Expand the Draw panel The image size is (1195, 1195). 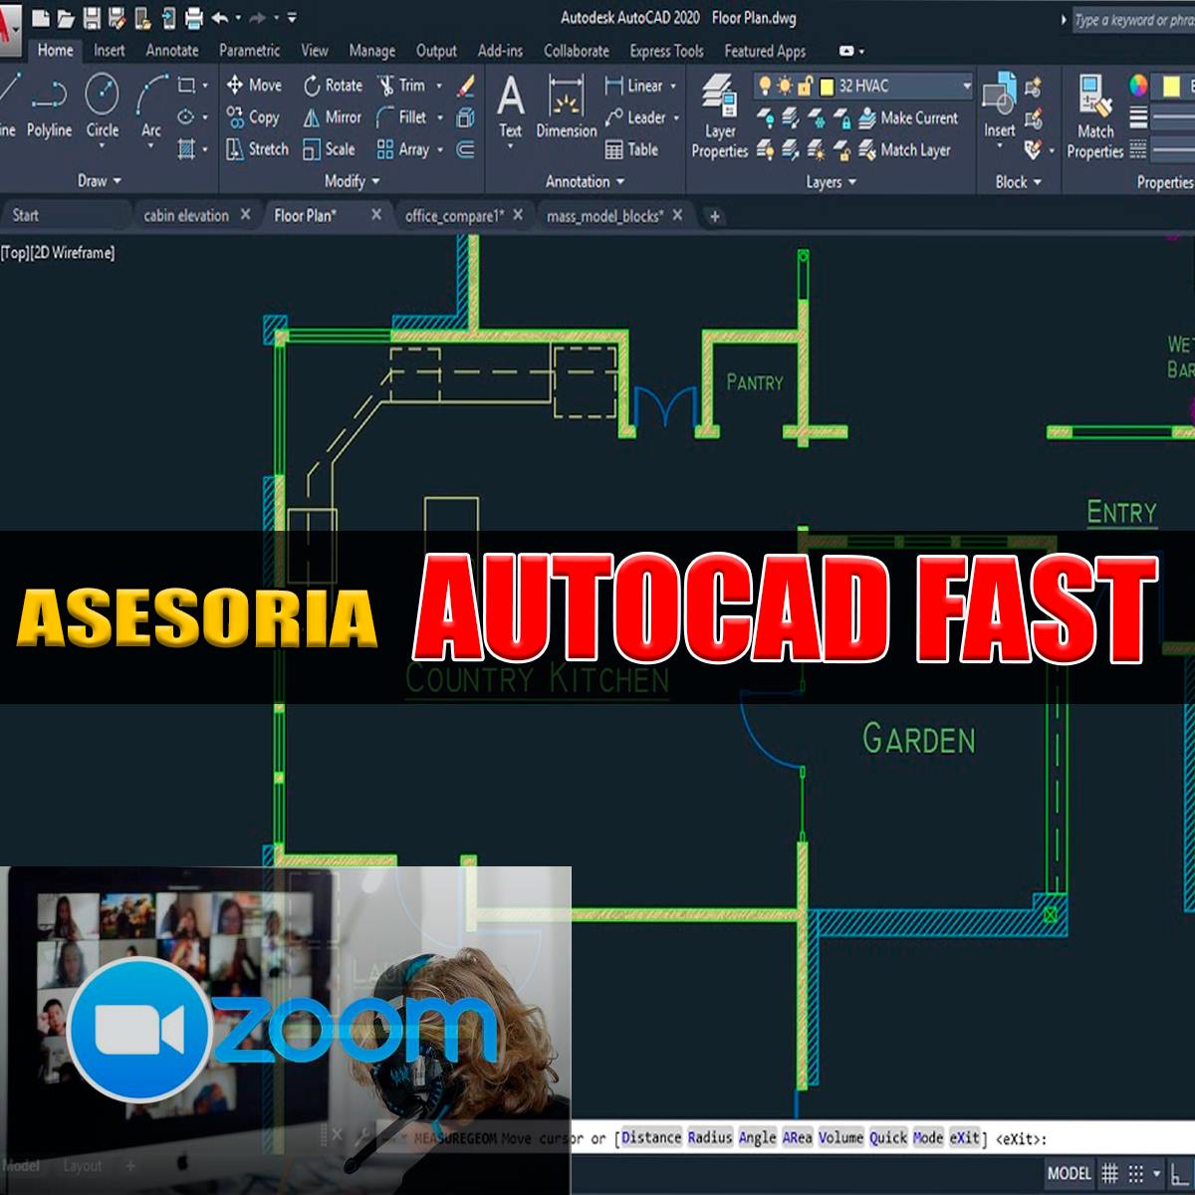pyautogui.click(x=100, y=181)
